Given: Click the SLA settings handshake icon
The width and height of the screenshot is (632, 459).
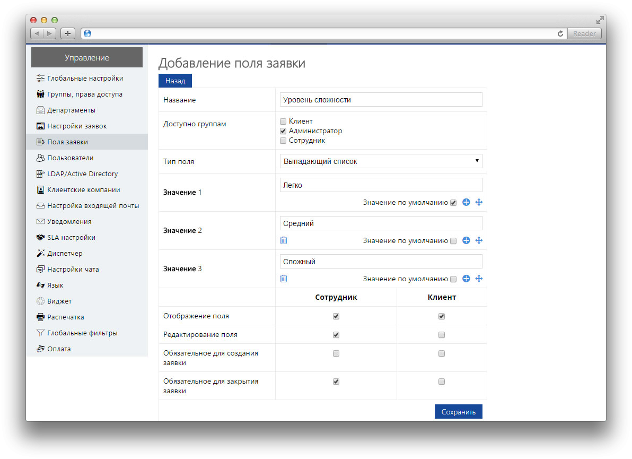Looking at the screenshot, I should (x=40, y=238).
